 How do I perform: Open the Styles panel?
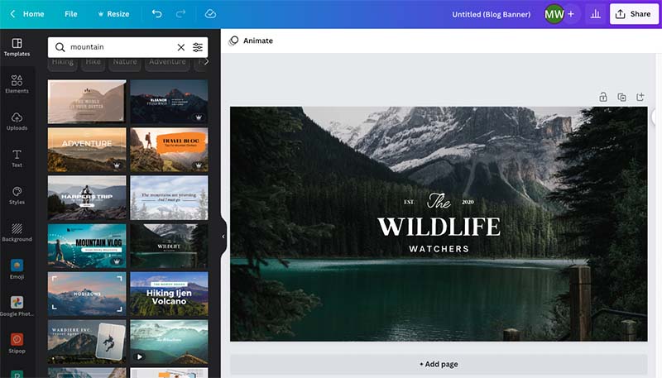coord(17,195)
